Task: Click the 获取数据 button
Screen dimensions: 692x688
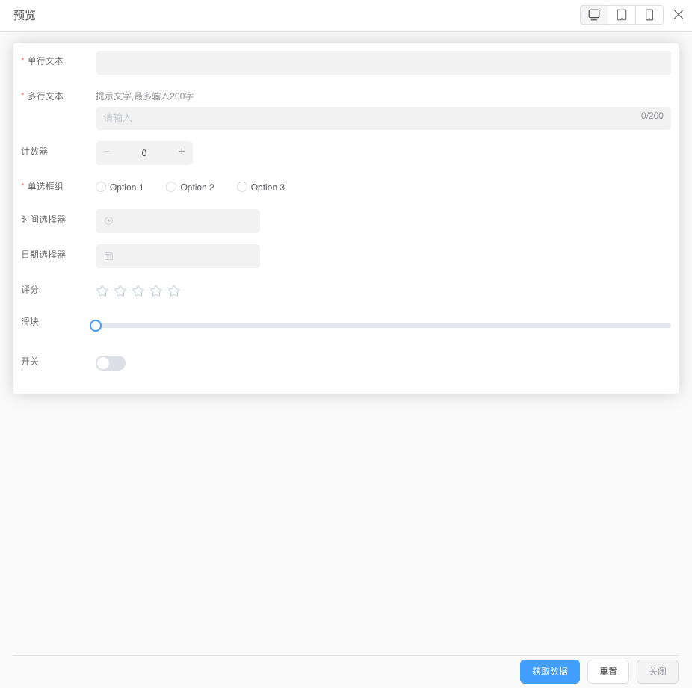Action: tap(550, 672)
